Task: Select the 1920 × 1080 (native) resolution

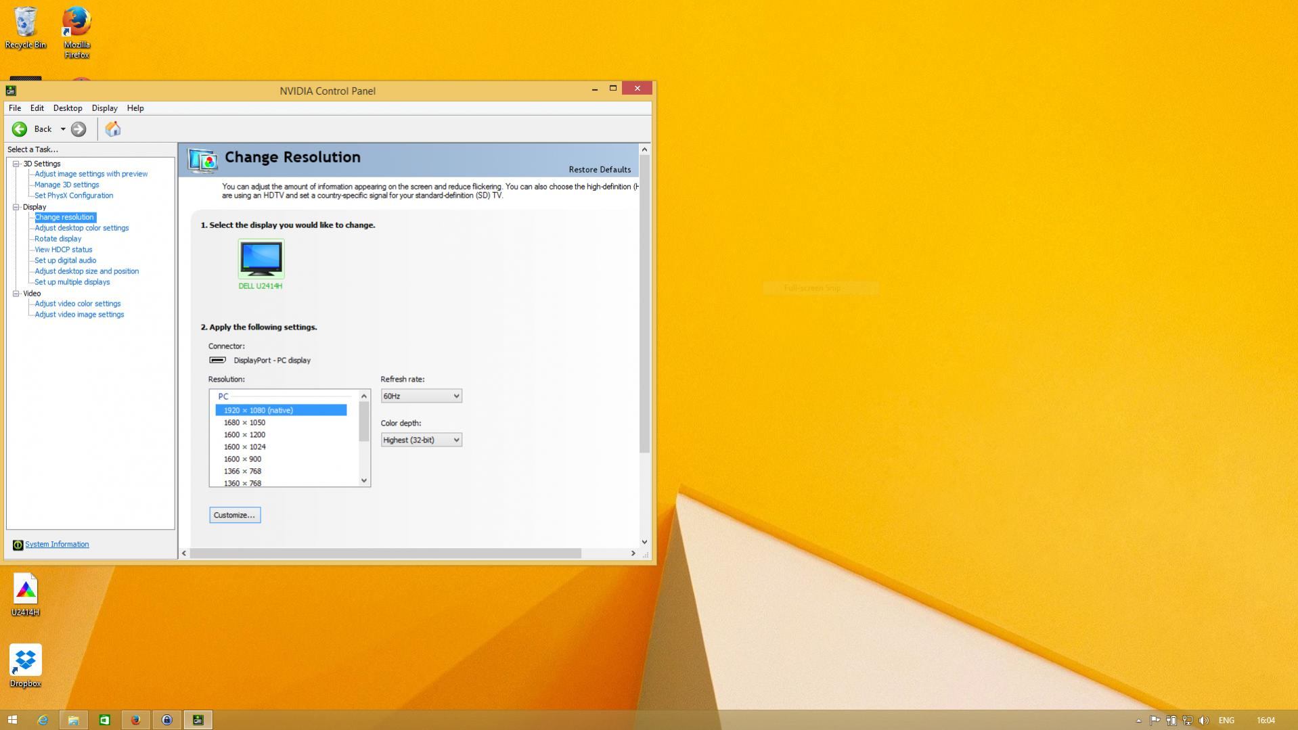Action: [x=281, y=410]
